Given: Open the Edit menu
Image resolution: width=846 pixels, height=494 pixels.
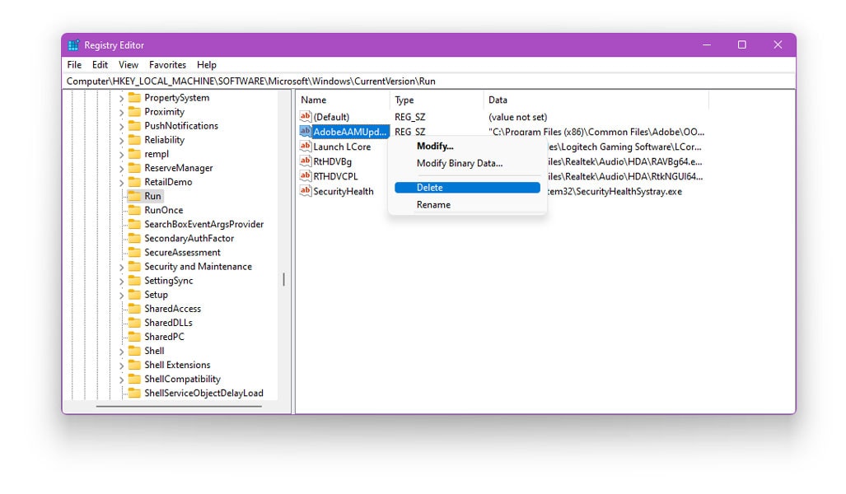Looking at the screenshot, I should pos(100,65).
